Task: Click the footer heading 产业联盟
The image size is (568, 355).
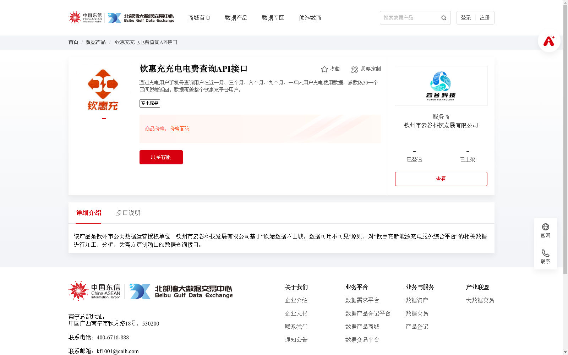Action: (x=477, y=287)
